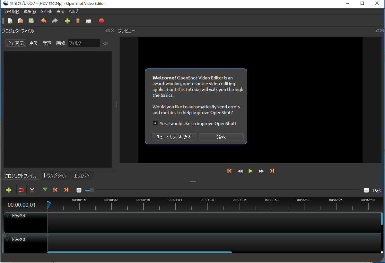Screen dimensions: 385x263
Task: Zoom in on the timeline
Action: 79,190
